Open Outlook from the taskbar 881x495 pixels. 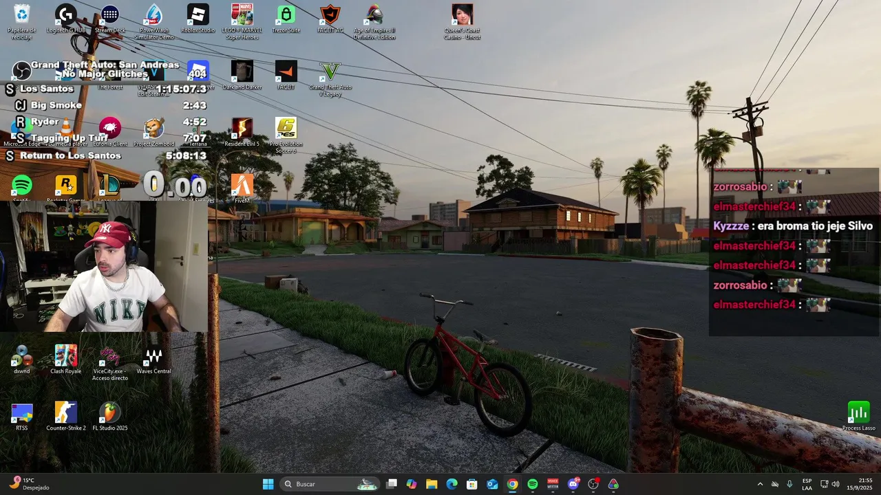pos(492,484)
